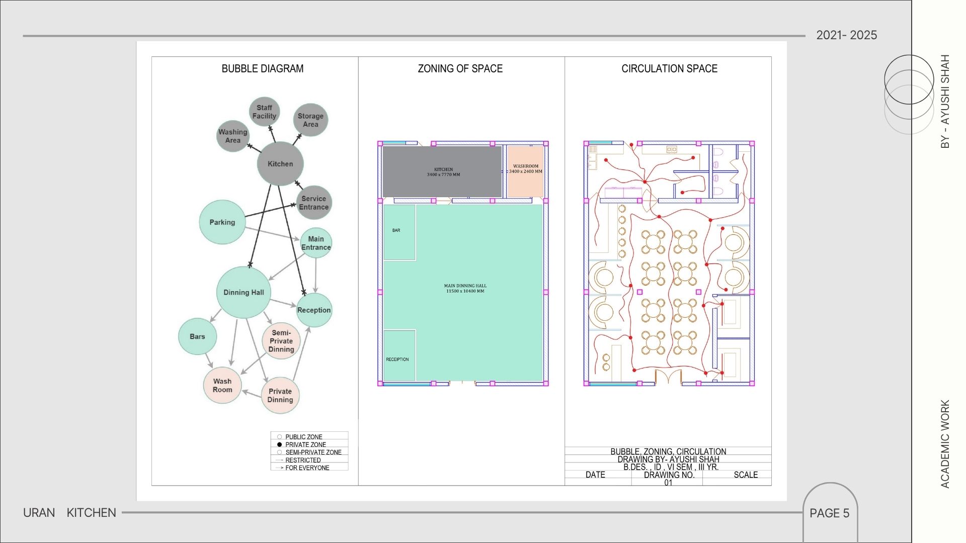966x543 pixels.
Task: Click the PAGE 5 label
Action: pos(829,513)
